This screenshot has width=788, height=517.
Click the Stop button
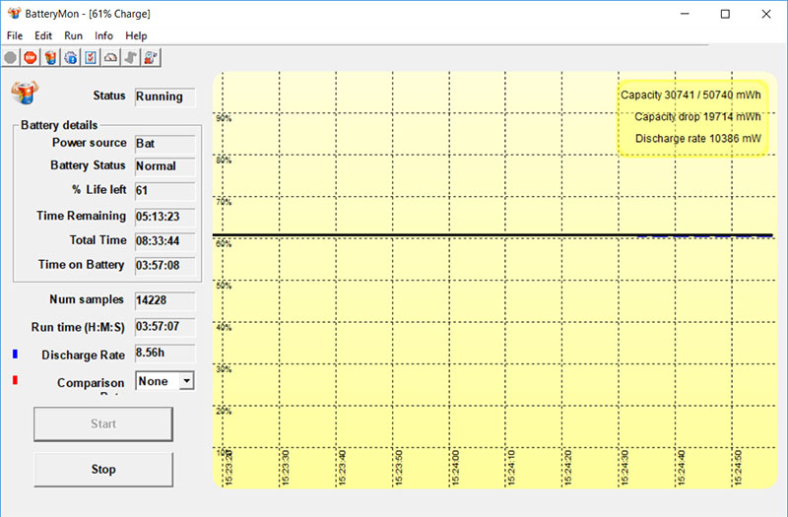click(x=103, y=470)
